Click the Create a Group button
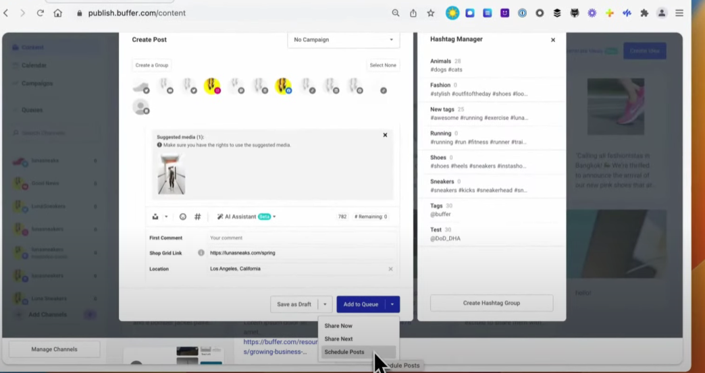 click(x=151, y=65)
